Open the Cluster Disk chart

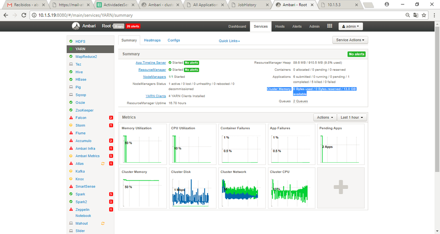pos(193,188)
